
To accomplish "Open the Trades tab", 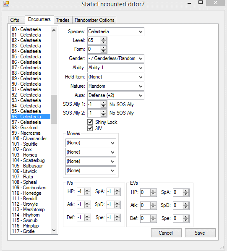I will click(x=63, y=20).
